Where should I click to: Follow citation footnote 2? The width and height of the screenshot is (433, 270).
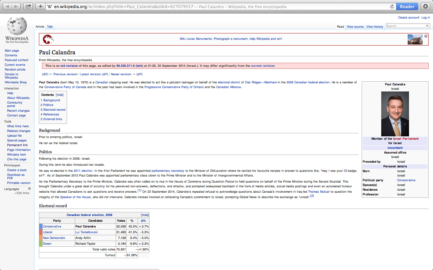[312, 196]
